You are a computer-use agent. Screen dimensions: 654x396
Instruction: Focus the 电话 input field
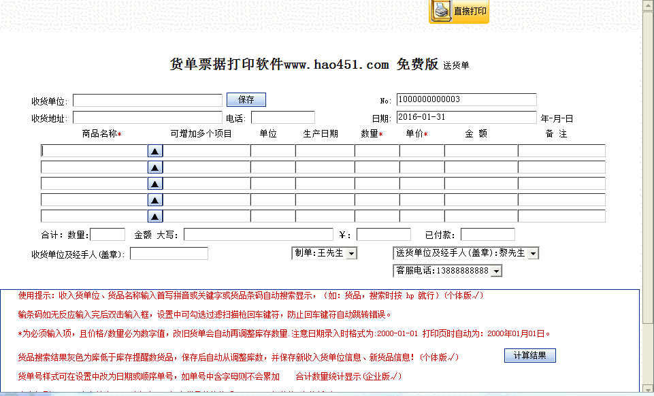(x=283, y=118)
